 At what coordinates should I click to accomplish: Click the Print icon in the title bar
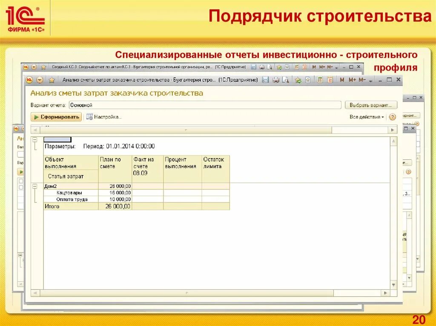(276, 80)
